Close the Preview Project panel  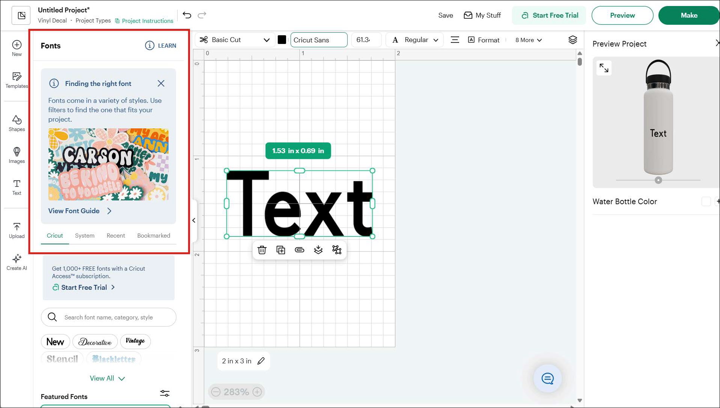(x=717, y=43)
